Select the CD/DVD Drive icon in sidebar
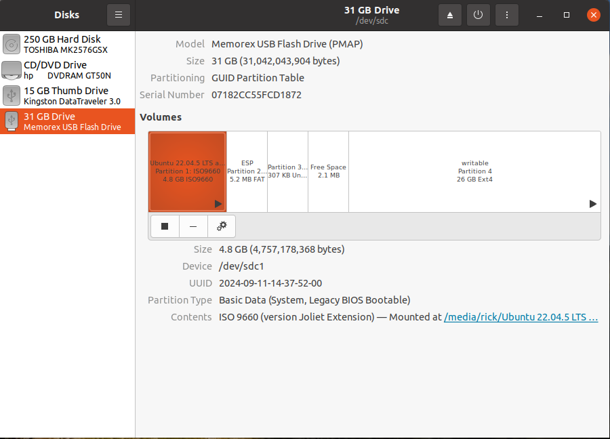This screenshot has width=610, height=439. (12, 70)
